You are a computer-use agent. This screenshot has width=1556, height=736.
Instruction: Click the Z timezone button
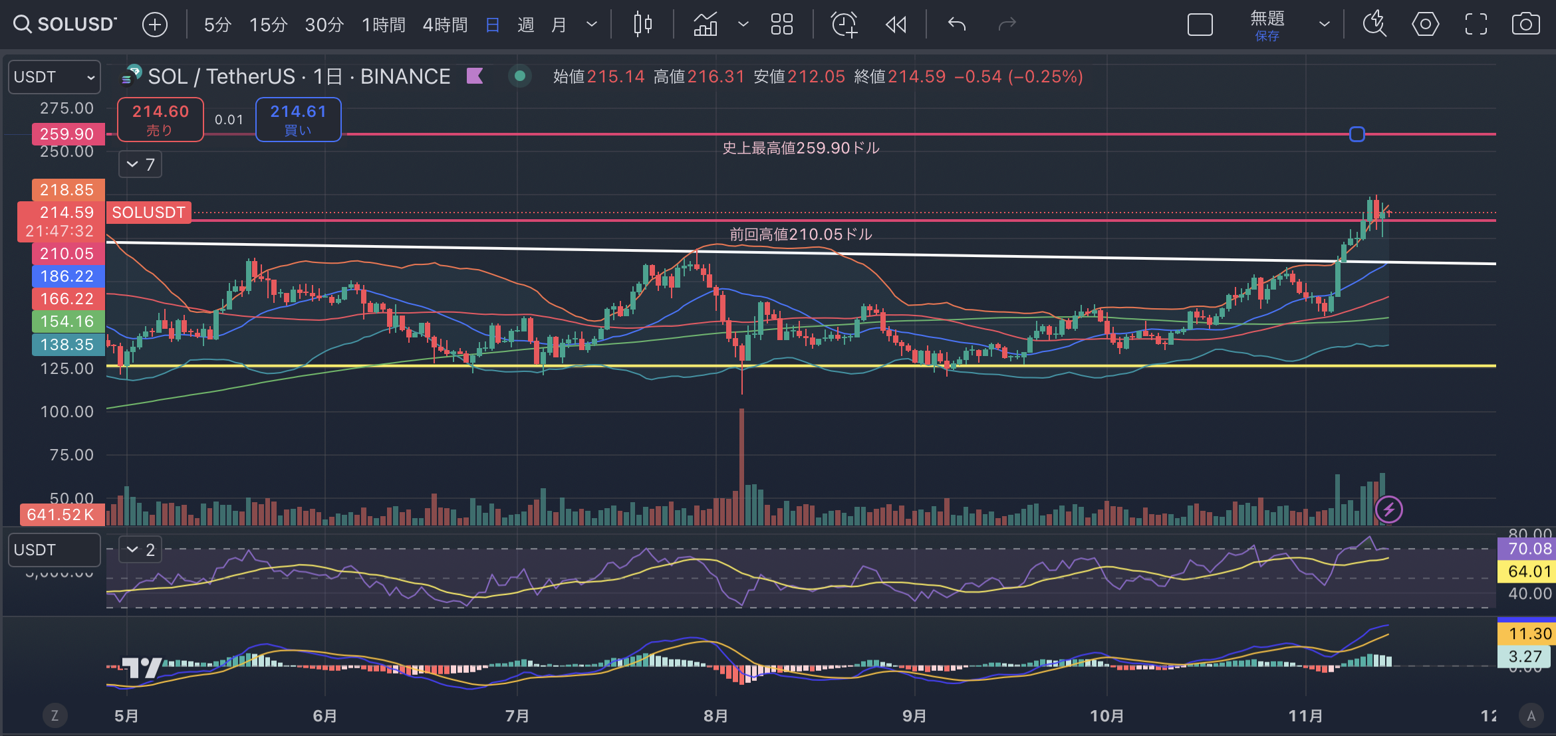(55, 715)
